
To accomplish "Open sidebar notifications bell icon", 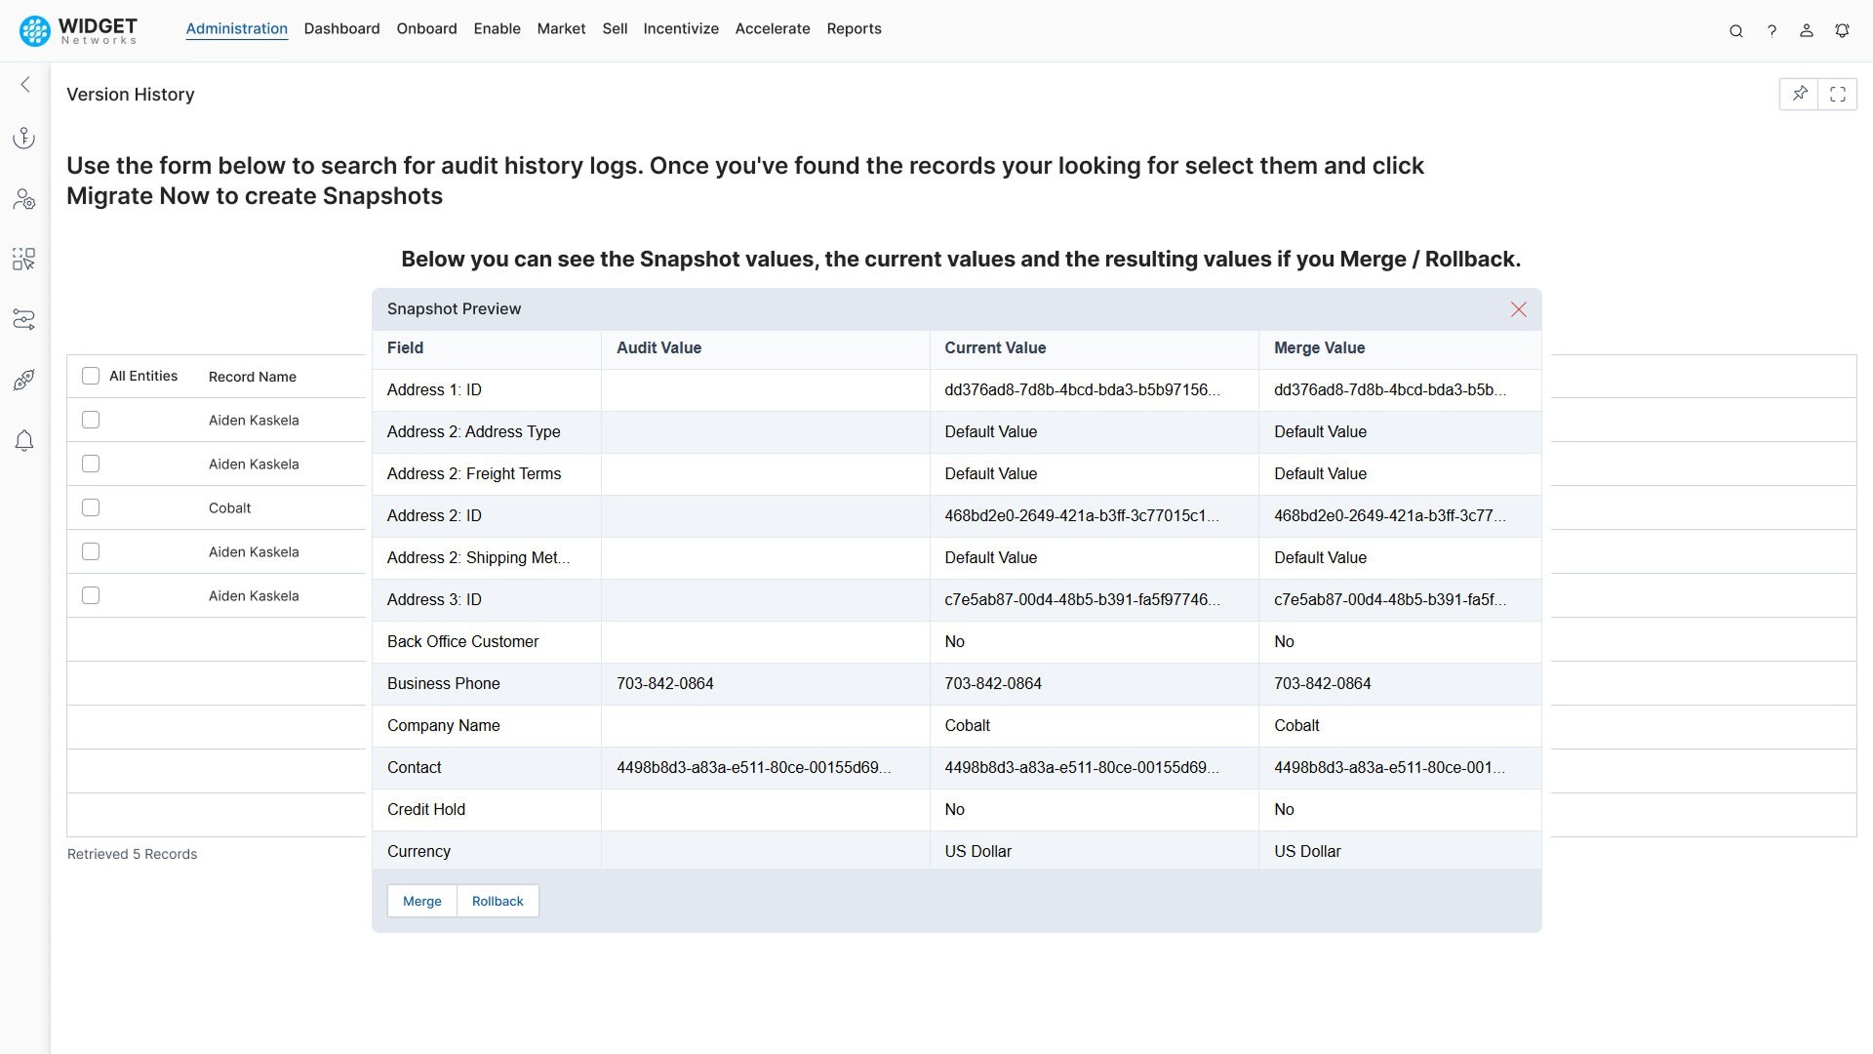I will tap(23, 441).
